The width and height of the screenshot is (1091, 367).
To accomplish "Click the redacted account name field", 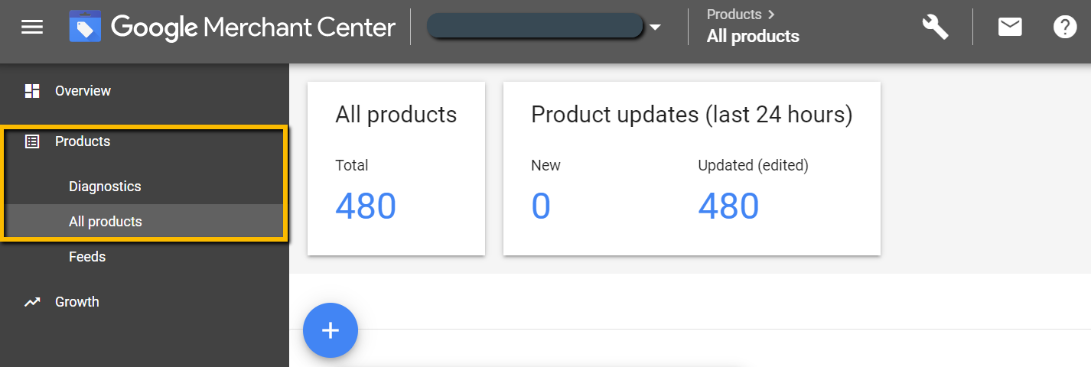I will click(x=534, y=27).
